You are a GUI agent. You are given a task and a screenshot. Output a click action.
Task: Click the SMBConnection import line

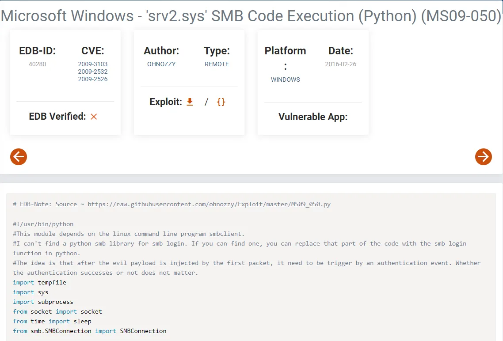pos(89,331)
